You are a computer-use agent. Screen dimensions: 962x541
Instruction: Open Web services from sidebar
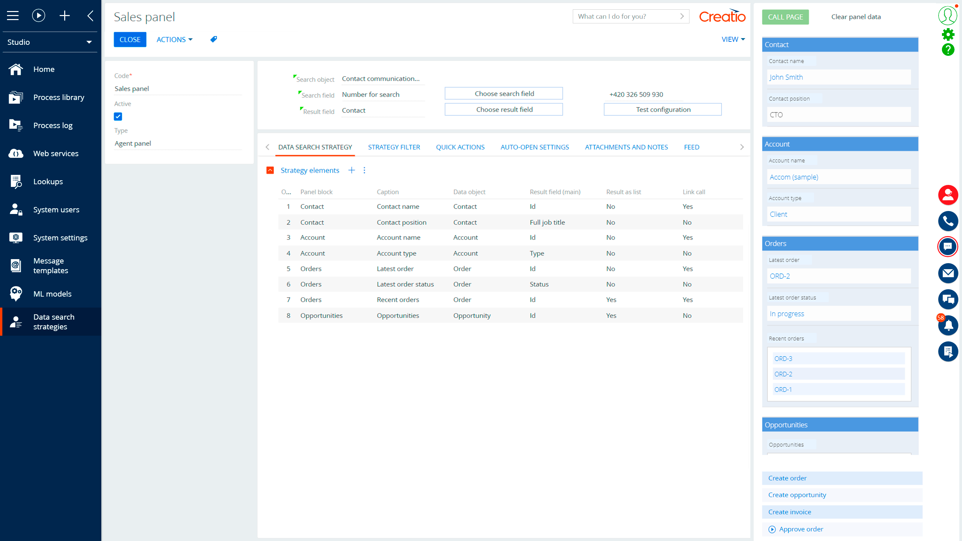tap(56, 153)
